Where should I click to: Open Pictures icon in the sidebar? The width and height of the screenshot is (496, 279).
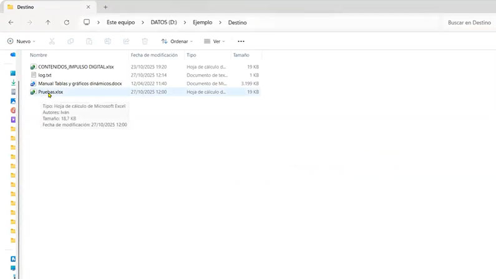(x=13, y=101)
